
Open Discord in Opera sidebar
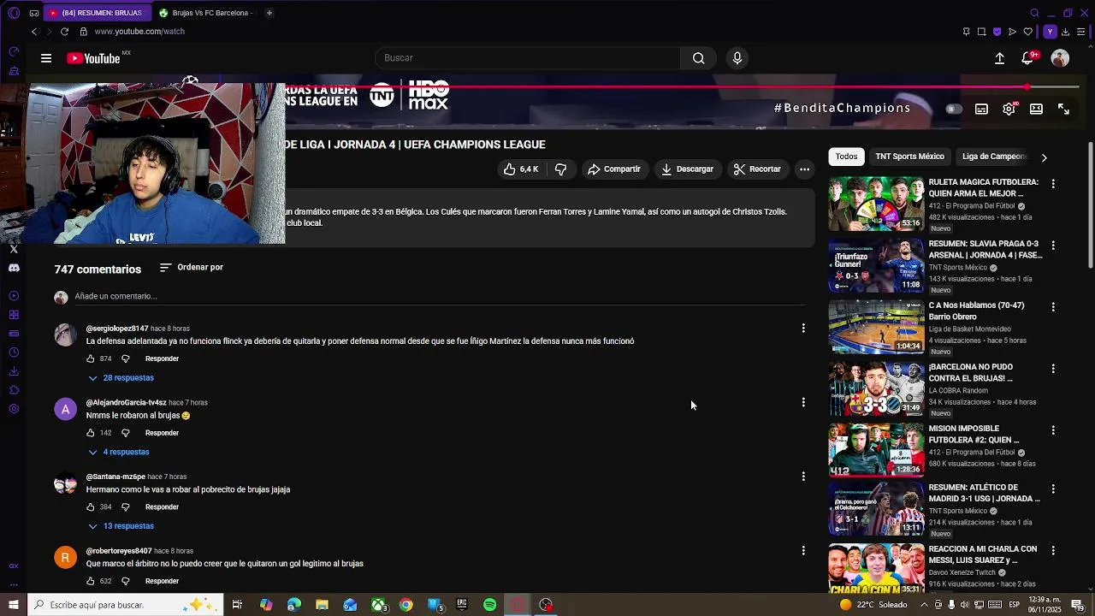tap(14, 268)
